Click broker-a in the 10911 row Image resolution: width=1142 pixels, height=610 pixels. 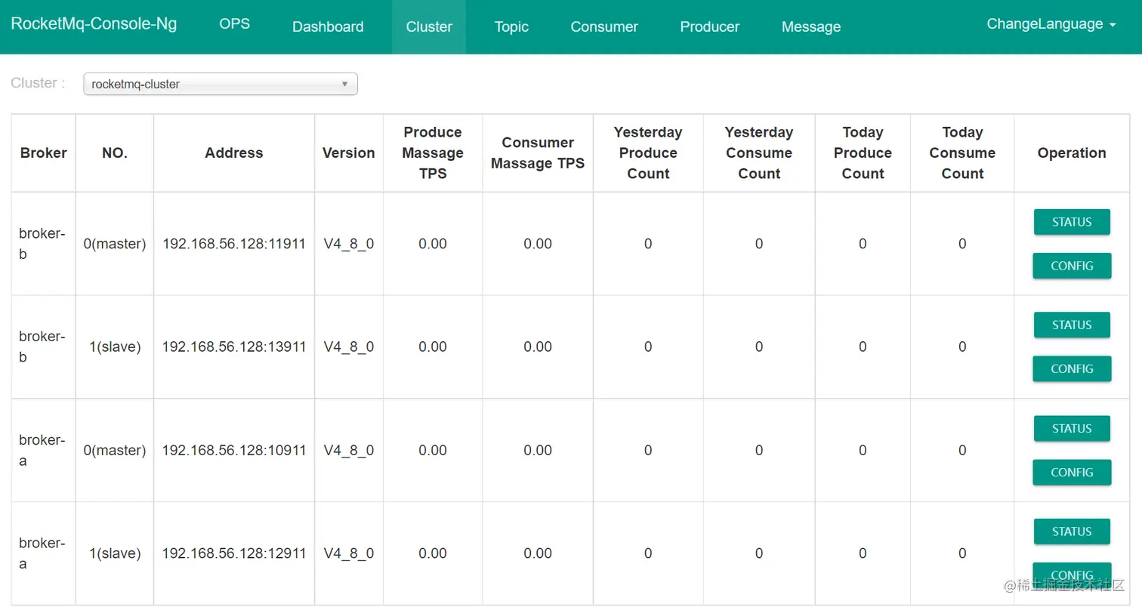[42, 450]
